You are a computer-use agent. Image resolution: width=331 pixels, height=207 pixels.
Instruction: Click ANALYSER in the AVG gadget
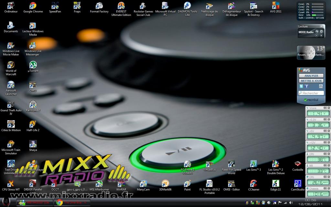coord(311,76)
